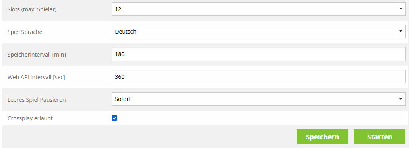Click the Leeres Spiel Pausieren label

tap(37, 100)
